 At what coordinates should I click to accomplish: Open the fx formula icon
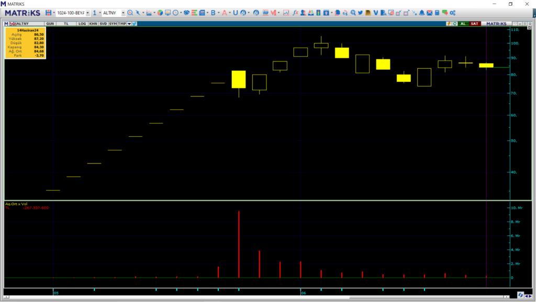pos(295,13)
